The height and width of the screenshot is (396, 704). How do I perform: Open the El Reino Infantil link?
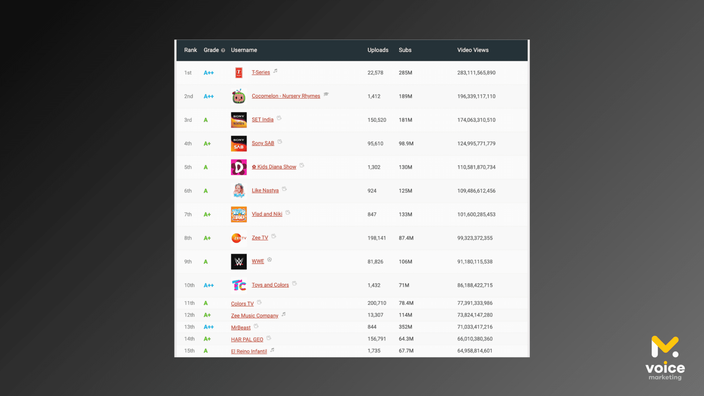pos(249,351)
